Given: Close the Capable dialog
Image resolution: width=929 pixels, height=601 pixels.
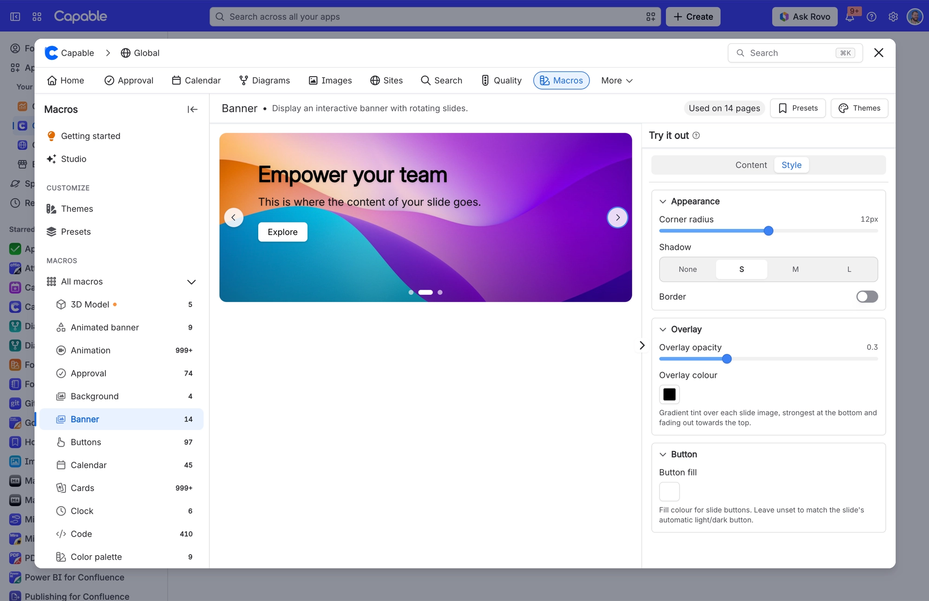Looking at the screenshot, I should (x=878, y=53).
